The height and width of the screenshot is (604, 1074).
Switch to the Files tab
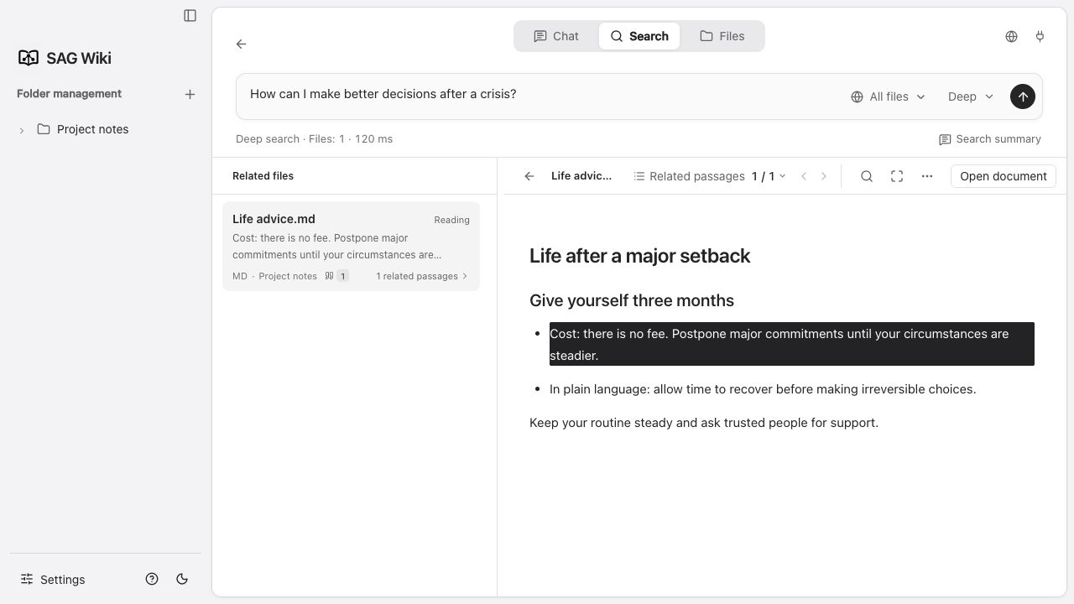point(722,36)
